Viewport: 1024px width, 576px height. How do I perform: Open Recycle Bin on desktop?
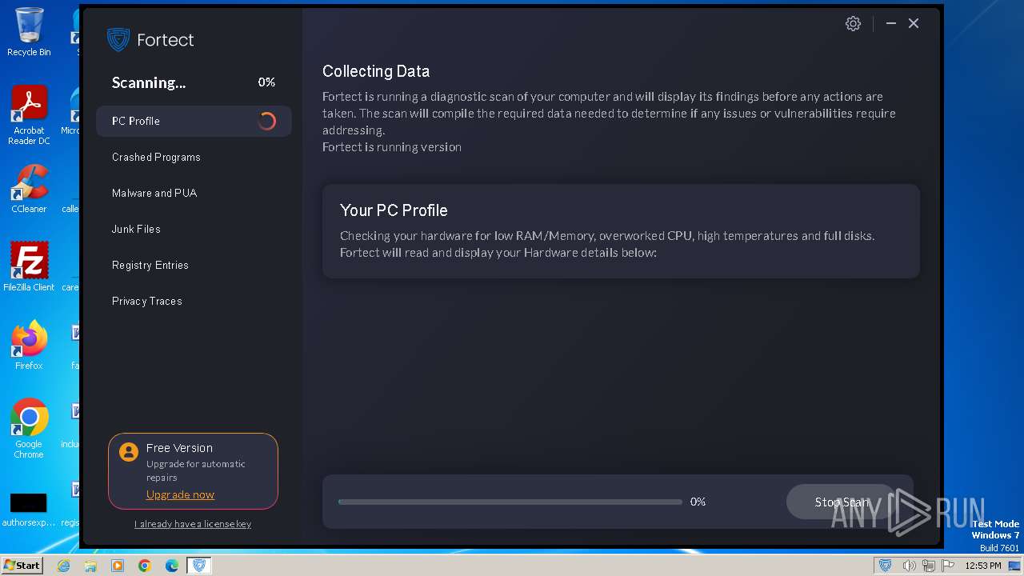pyautogui.click(x=29, y=32)
